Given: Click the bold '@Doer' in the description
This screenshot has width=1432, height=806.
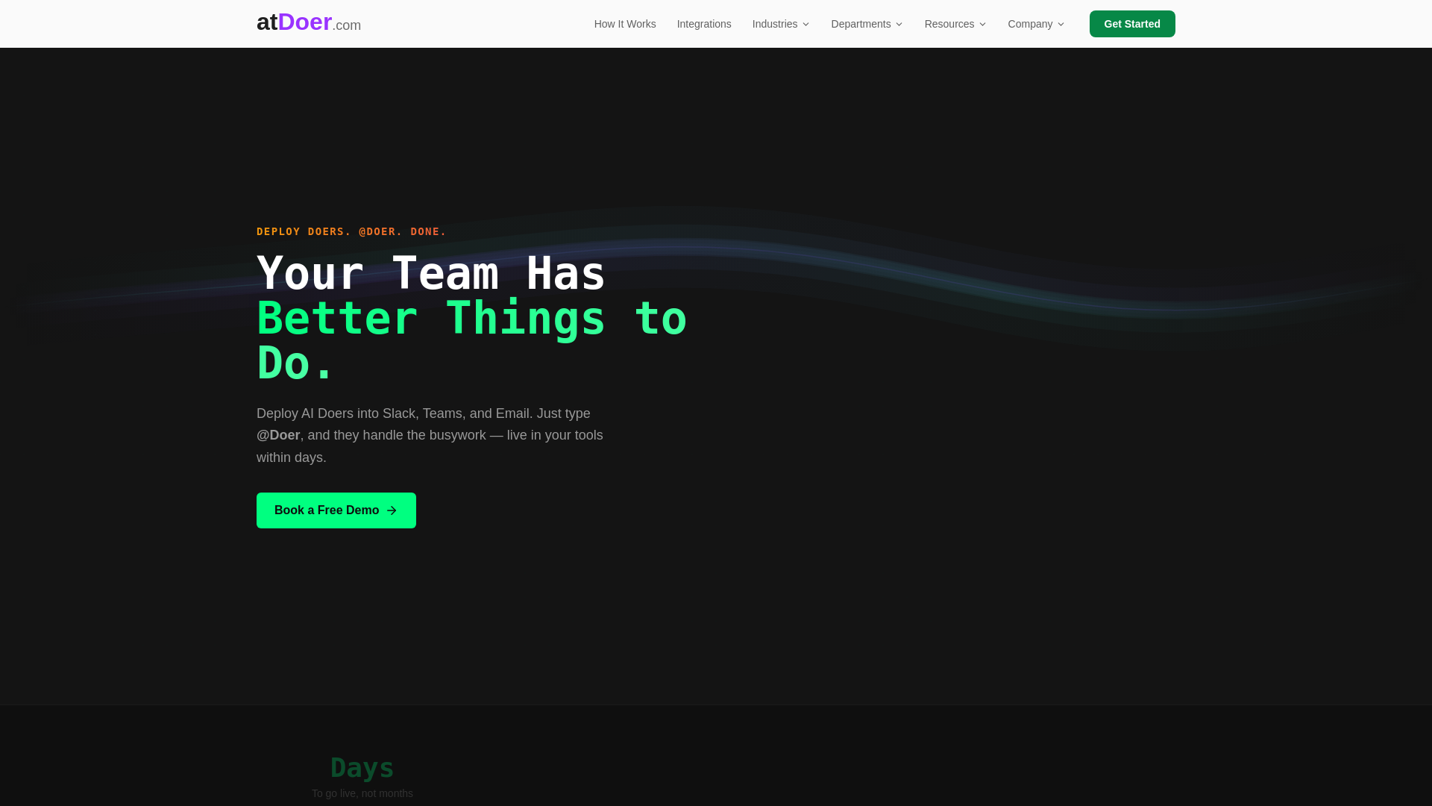Looking at the screenshot, I should pos(278,435).
